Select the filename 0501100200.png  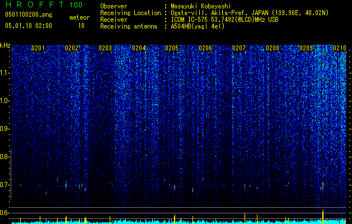[x=29, y=15]
